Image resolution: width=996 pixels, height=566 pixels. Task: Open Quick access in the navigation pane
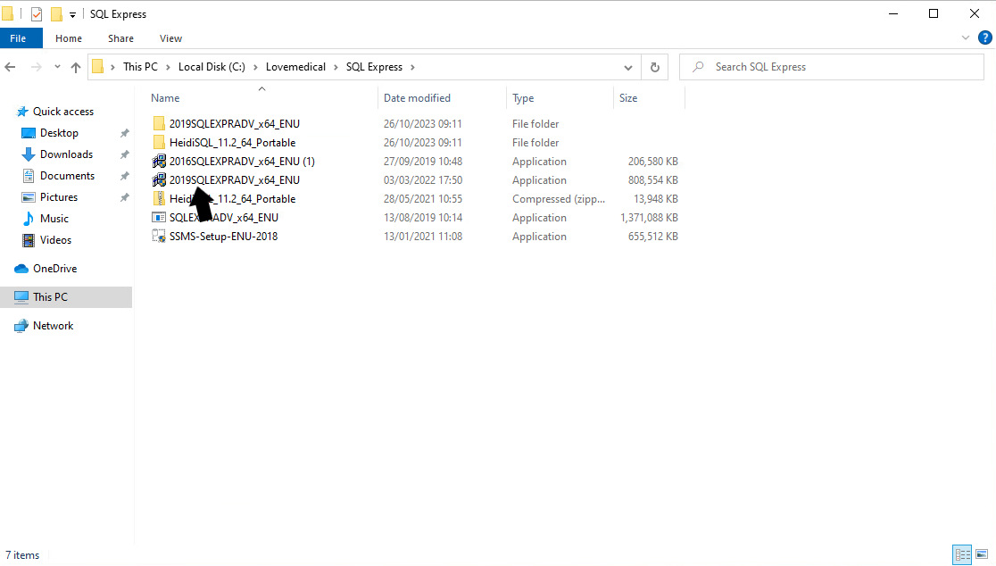click(x=62, y=112)
